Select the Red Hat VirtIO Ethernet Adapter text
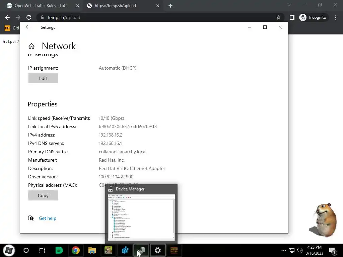 (x=132, y=169)
